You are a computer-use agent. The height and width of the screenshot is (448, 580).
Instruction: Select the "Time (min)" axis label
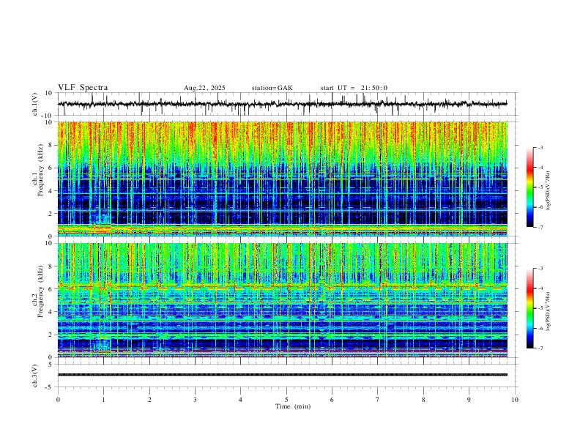point(293,406)
